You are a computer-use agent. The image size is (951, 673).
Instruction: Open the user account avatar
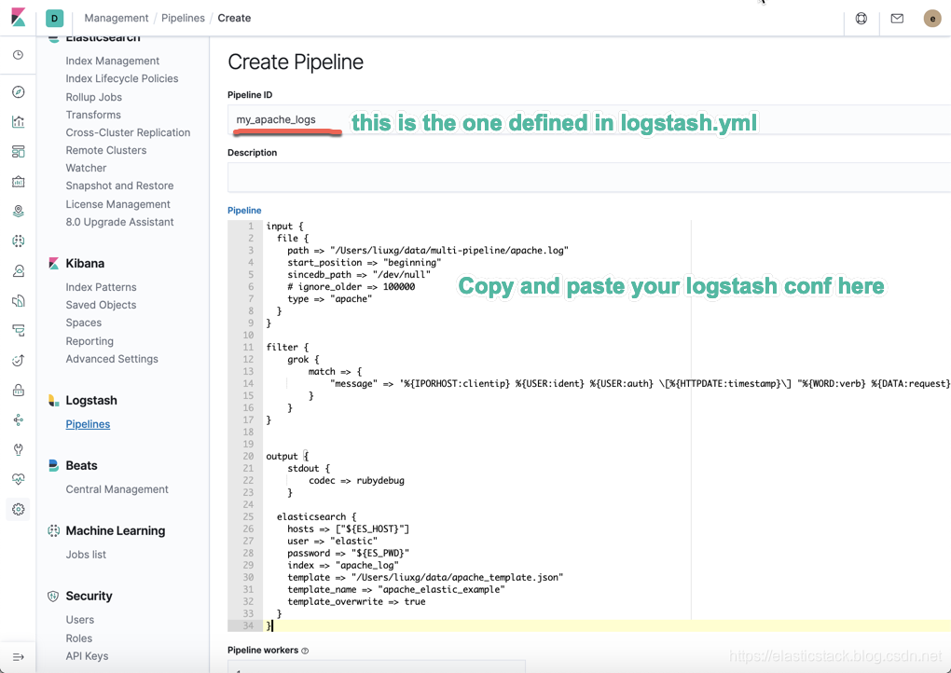[932, 19]
